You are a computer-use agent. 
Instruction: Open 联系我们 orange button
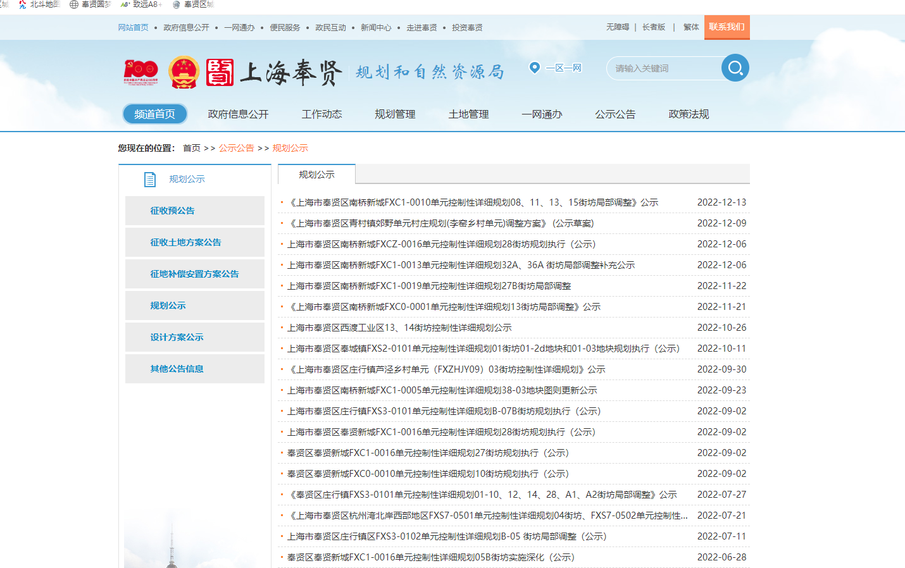point(727,27)
